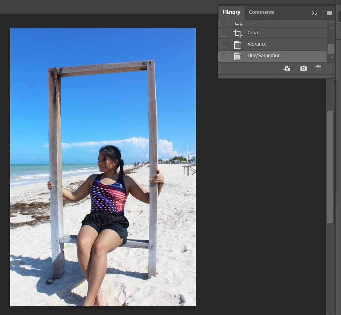Set the history brush source to Crop

coord(224,33)
